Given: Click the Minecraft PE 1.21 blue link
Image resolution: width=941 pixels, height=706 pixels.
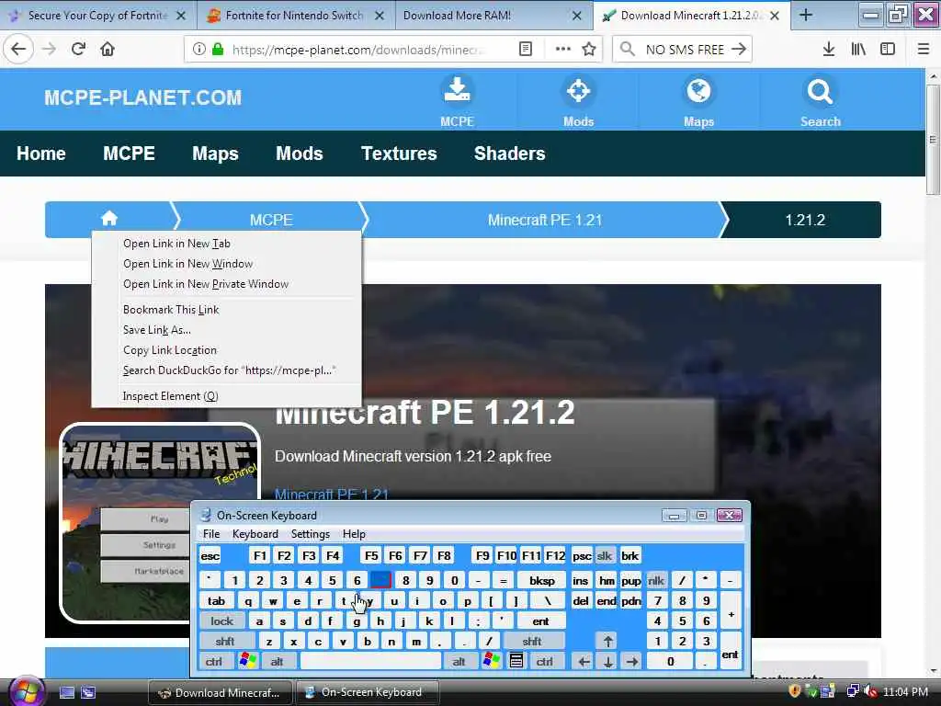Looking at the screenshot, I should click(331, 495).
